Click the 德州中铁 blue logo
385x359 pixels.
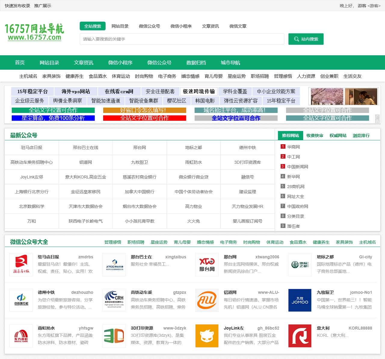21,300
